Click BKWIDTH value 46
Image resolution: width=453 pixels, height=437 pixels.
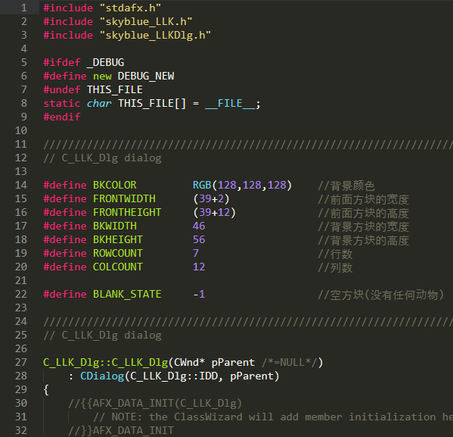click(199, 226)
